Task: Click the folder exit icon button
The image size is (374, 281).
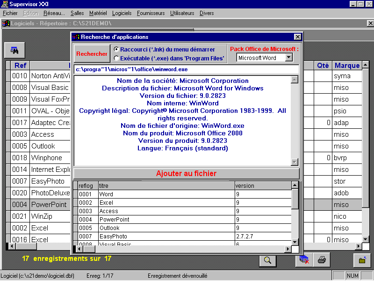Action: (362, 260)
